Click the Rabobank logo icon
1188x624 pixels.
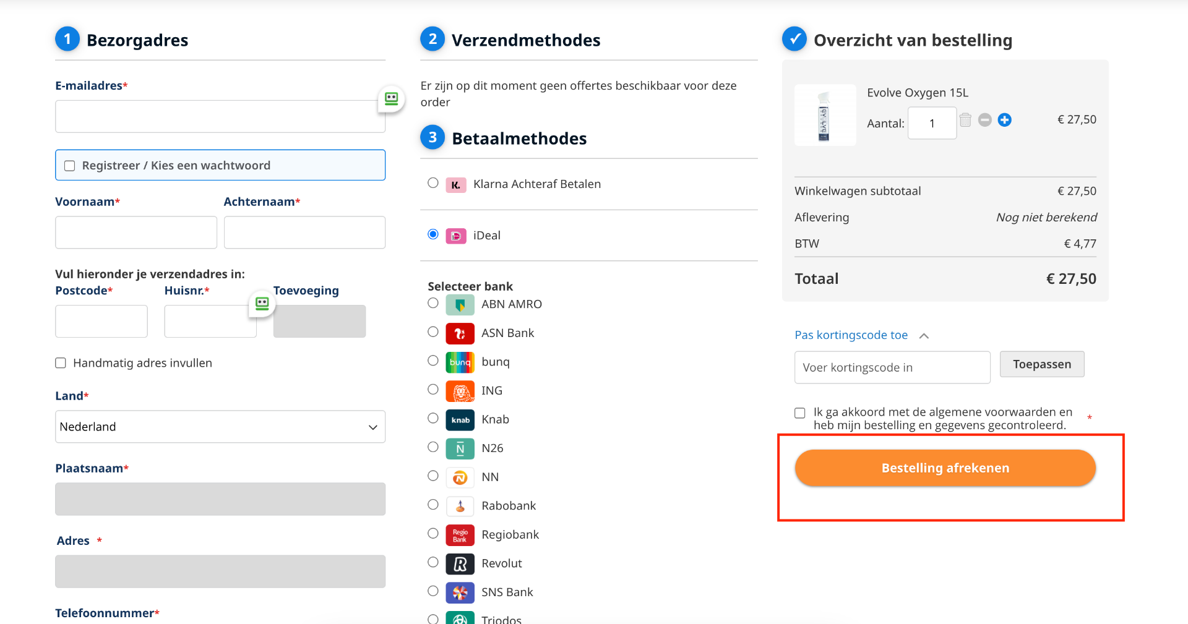460,506
